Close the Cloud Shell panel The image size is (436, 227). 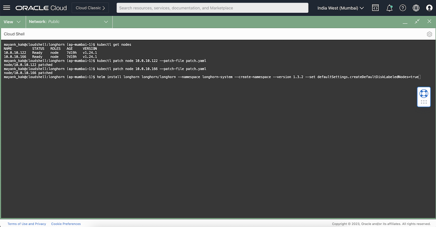[429, 21]
